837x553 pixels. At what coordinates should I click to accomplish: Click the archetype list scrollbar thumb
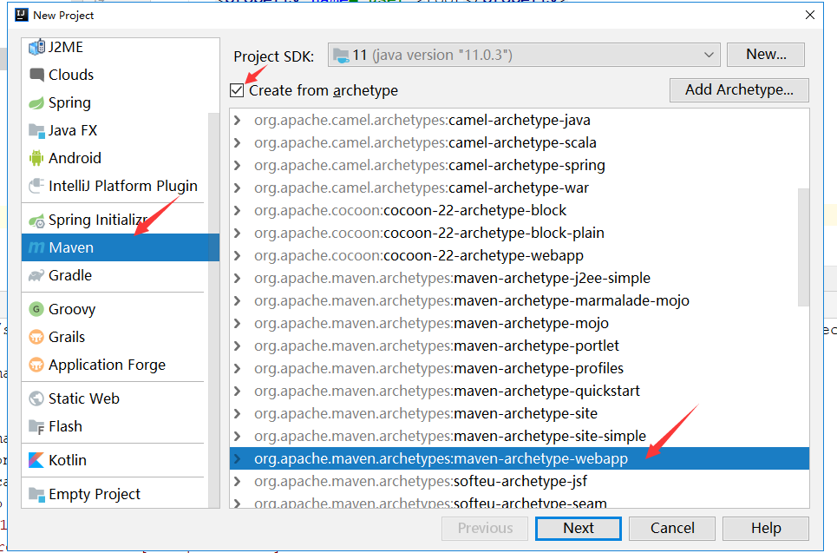(x=803, y=247)
